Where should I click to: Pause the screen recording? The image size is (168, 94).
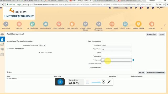coord(60,82)
